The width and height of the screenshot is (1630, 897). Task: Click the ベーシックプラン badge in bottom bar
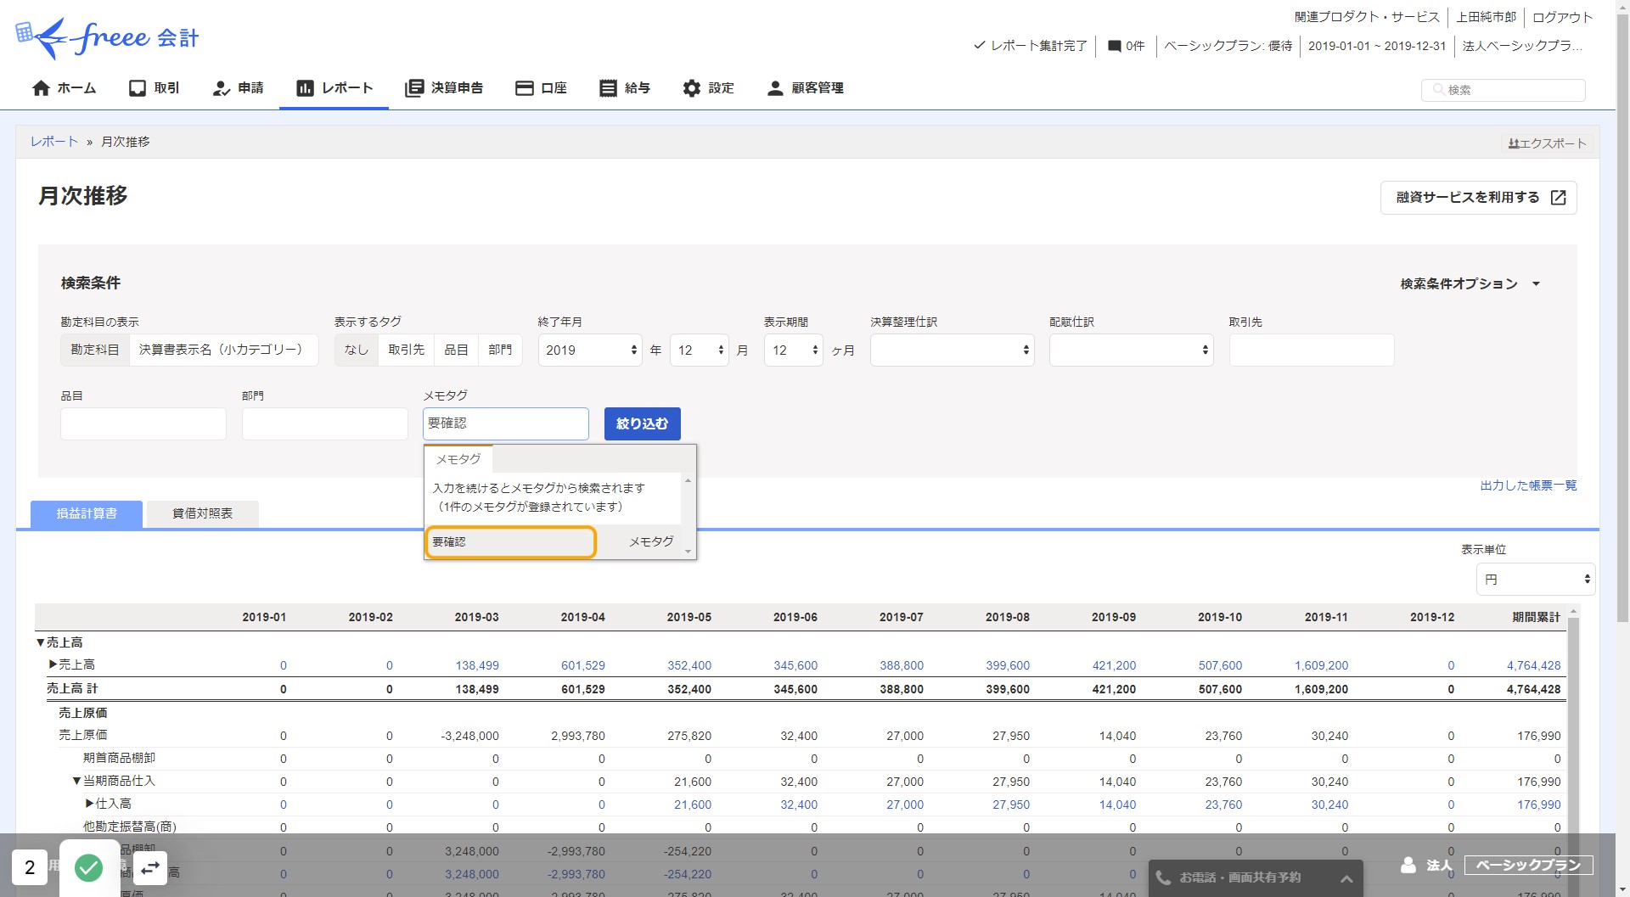coord(1528,866)
